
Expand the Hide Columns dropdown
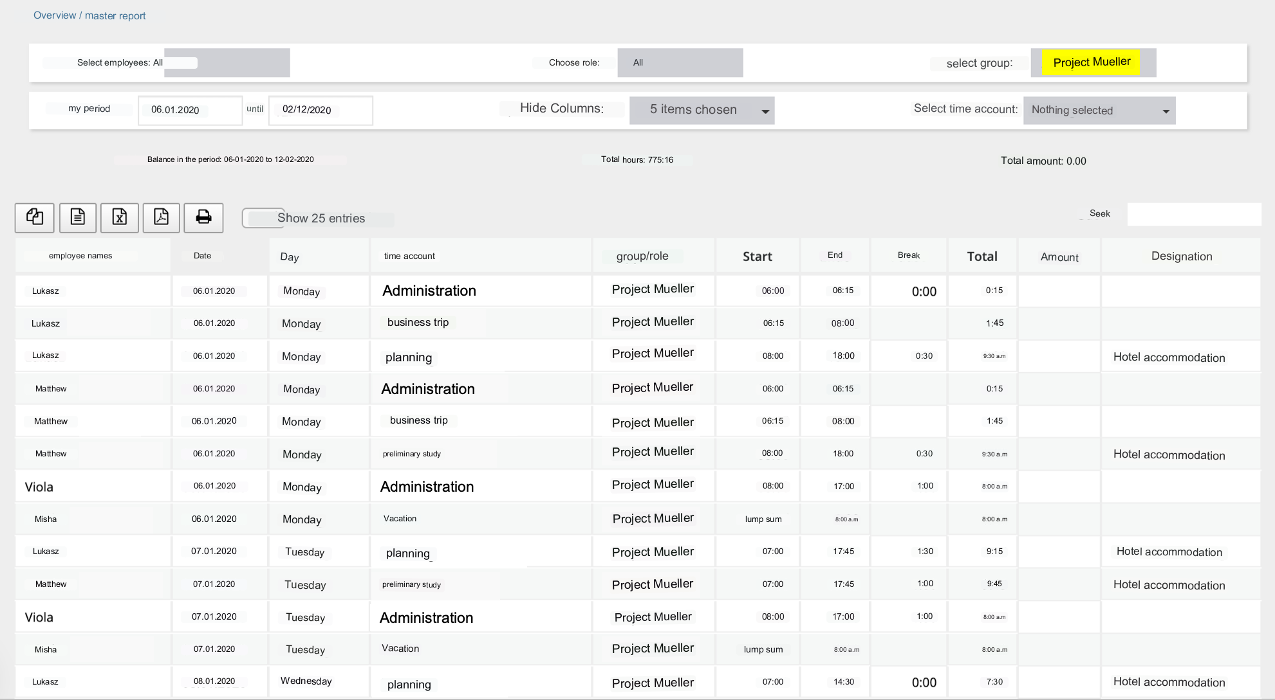point(702,110)
